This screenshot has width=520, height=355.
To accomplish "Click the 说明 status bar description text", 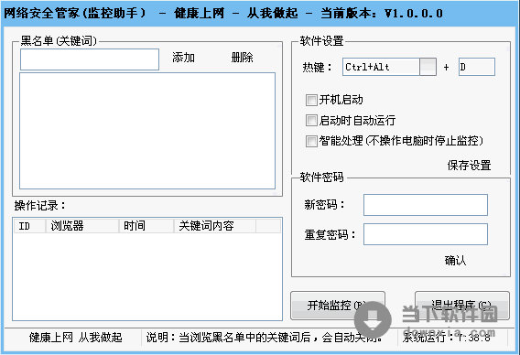I will pos(265,338).
